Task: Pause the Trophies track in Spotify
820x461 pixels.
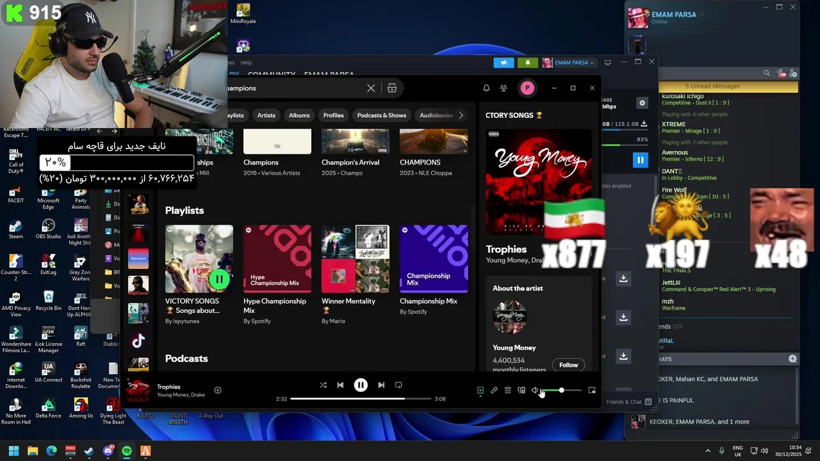Action: pyautogui.click(x=361, y=385)
